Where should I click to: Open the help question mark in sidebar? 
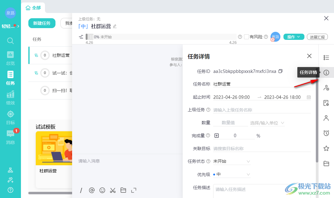[x=10, y=190]
